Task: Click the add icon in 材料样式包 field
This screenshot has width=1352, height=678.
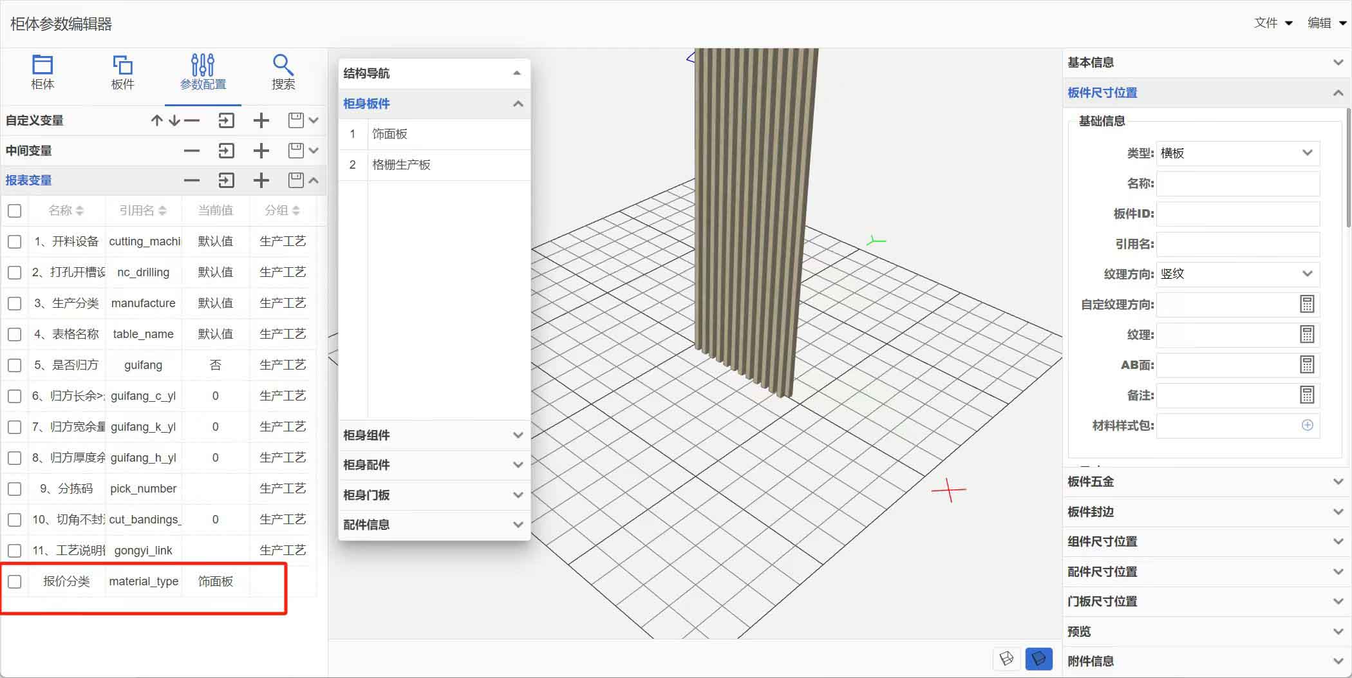Action: [x=1307, y=425]
